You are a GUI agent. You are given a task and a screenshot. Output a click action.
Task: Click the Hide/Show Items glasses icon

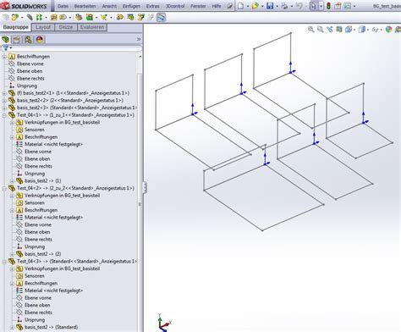coord(375,29)
